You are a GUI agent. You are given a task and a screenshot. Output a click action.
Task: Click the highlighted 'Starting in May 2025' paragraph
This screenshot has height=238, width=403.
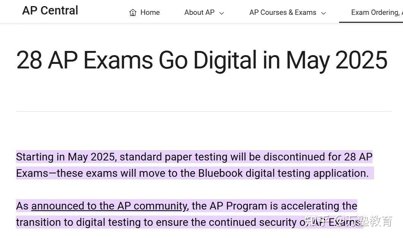[x=194, y=157]
